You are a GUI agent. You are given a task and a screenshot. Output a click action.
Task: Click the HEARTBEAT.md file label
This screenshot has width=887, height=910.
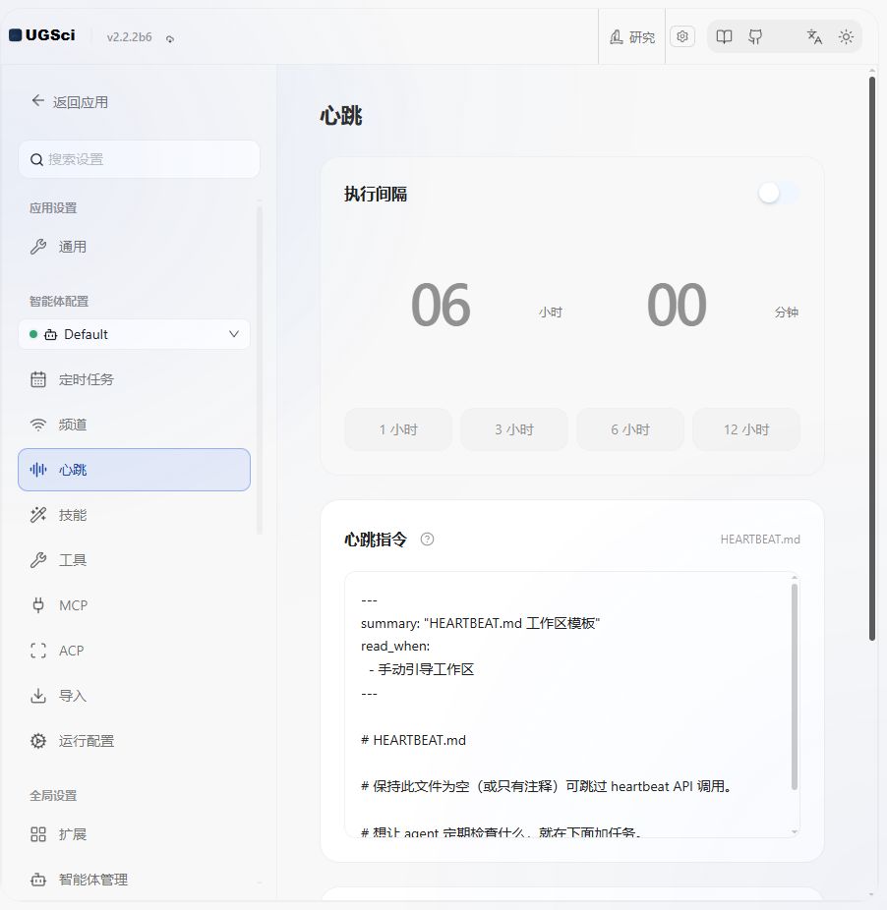coord(760,540)
